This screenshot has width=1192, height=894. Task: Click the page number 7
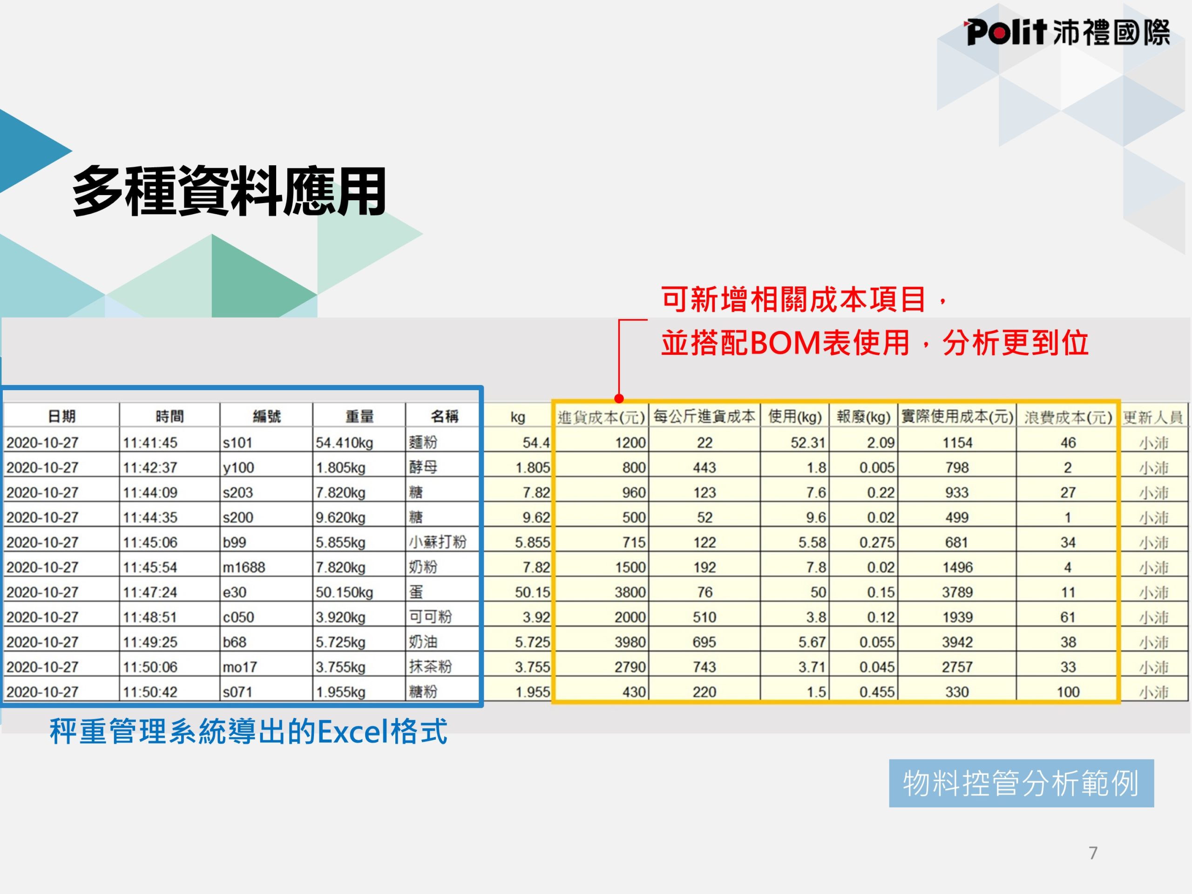click(1093, 853)
